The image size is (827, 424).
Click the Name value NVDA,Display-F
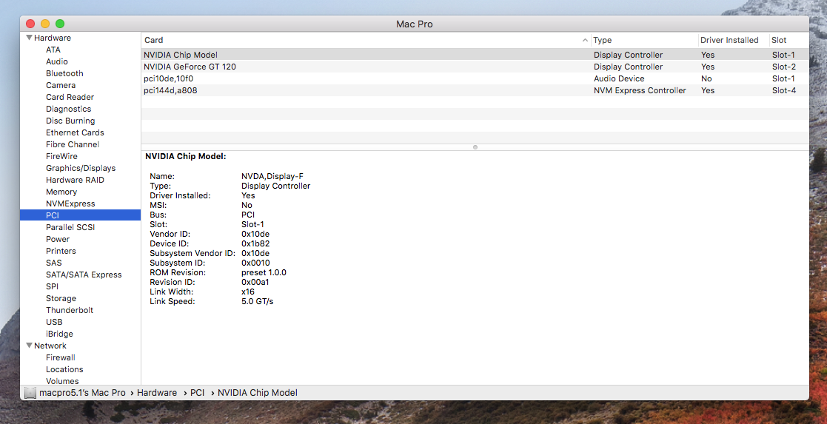pos(272,177)
